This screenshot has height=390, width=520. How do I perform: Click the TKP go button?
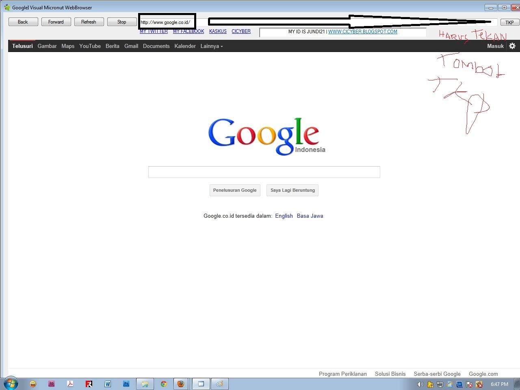(x=509, y=22)
